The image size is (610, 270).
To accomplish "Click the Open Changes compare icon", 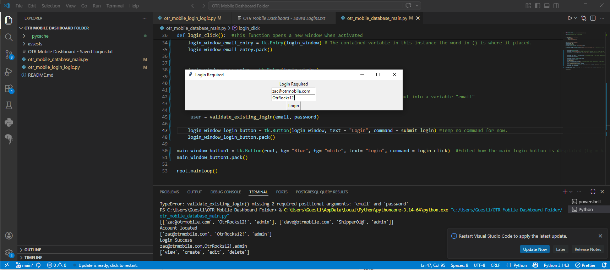I will point(584,18).
